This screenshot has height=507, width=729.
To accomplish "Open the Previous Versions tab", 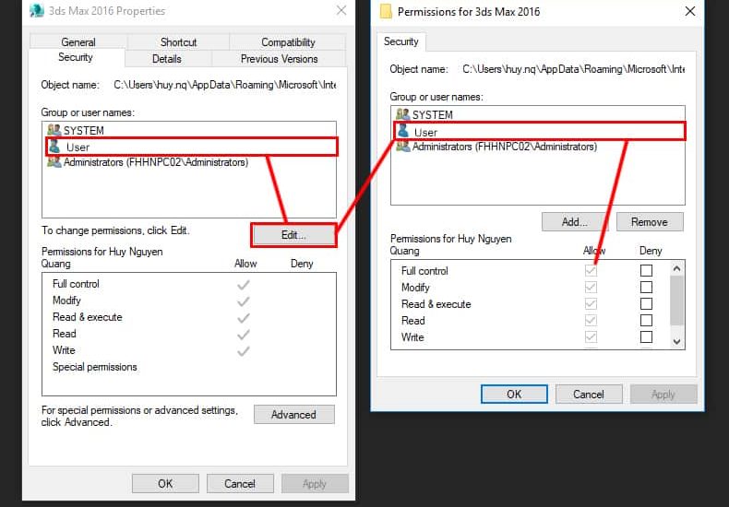I will 279,59.
